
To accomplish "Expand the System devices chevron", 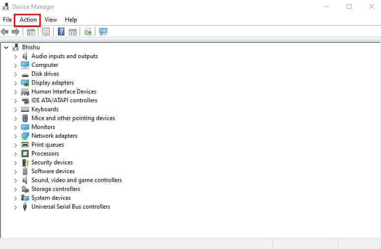I will pyautogui.click(x=15, y=198).
